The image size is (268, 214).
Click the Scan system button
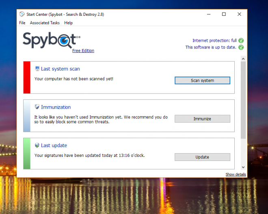(x=202, y=80)
